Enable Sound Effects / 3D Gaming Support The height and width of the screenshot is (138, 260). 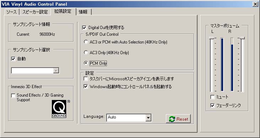click(x=13, y=96)
